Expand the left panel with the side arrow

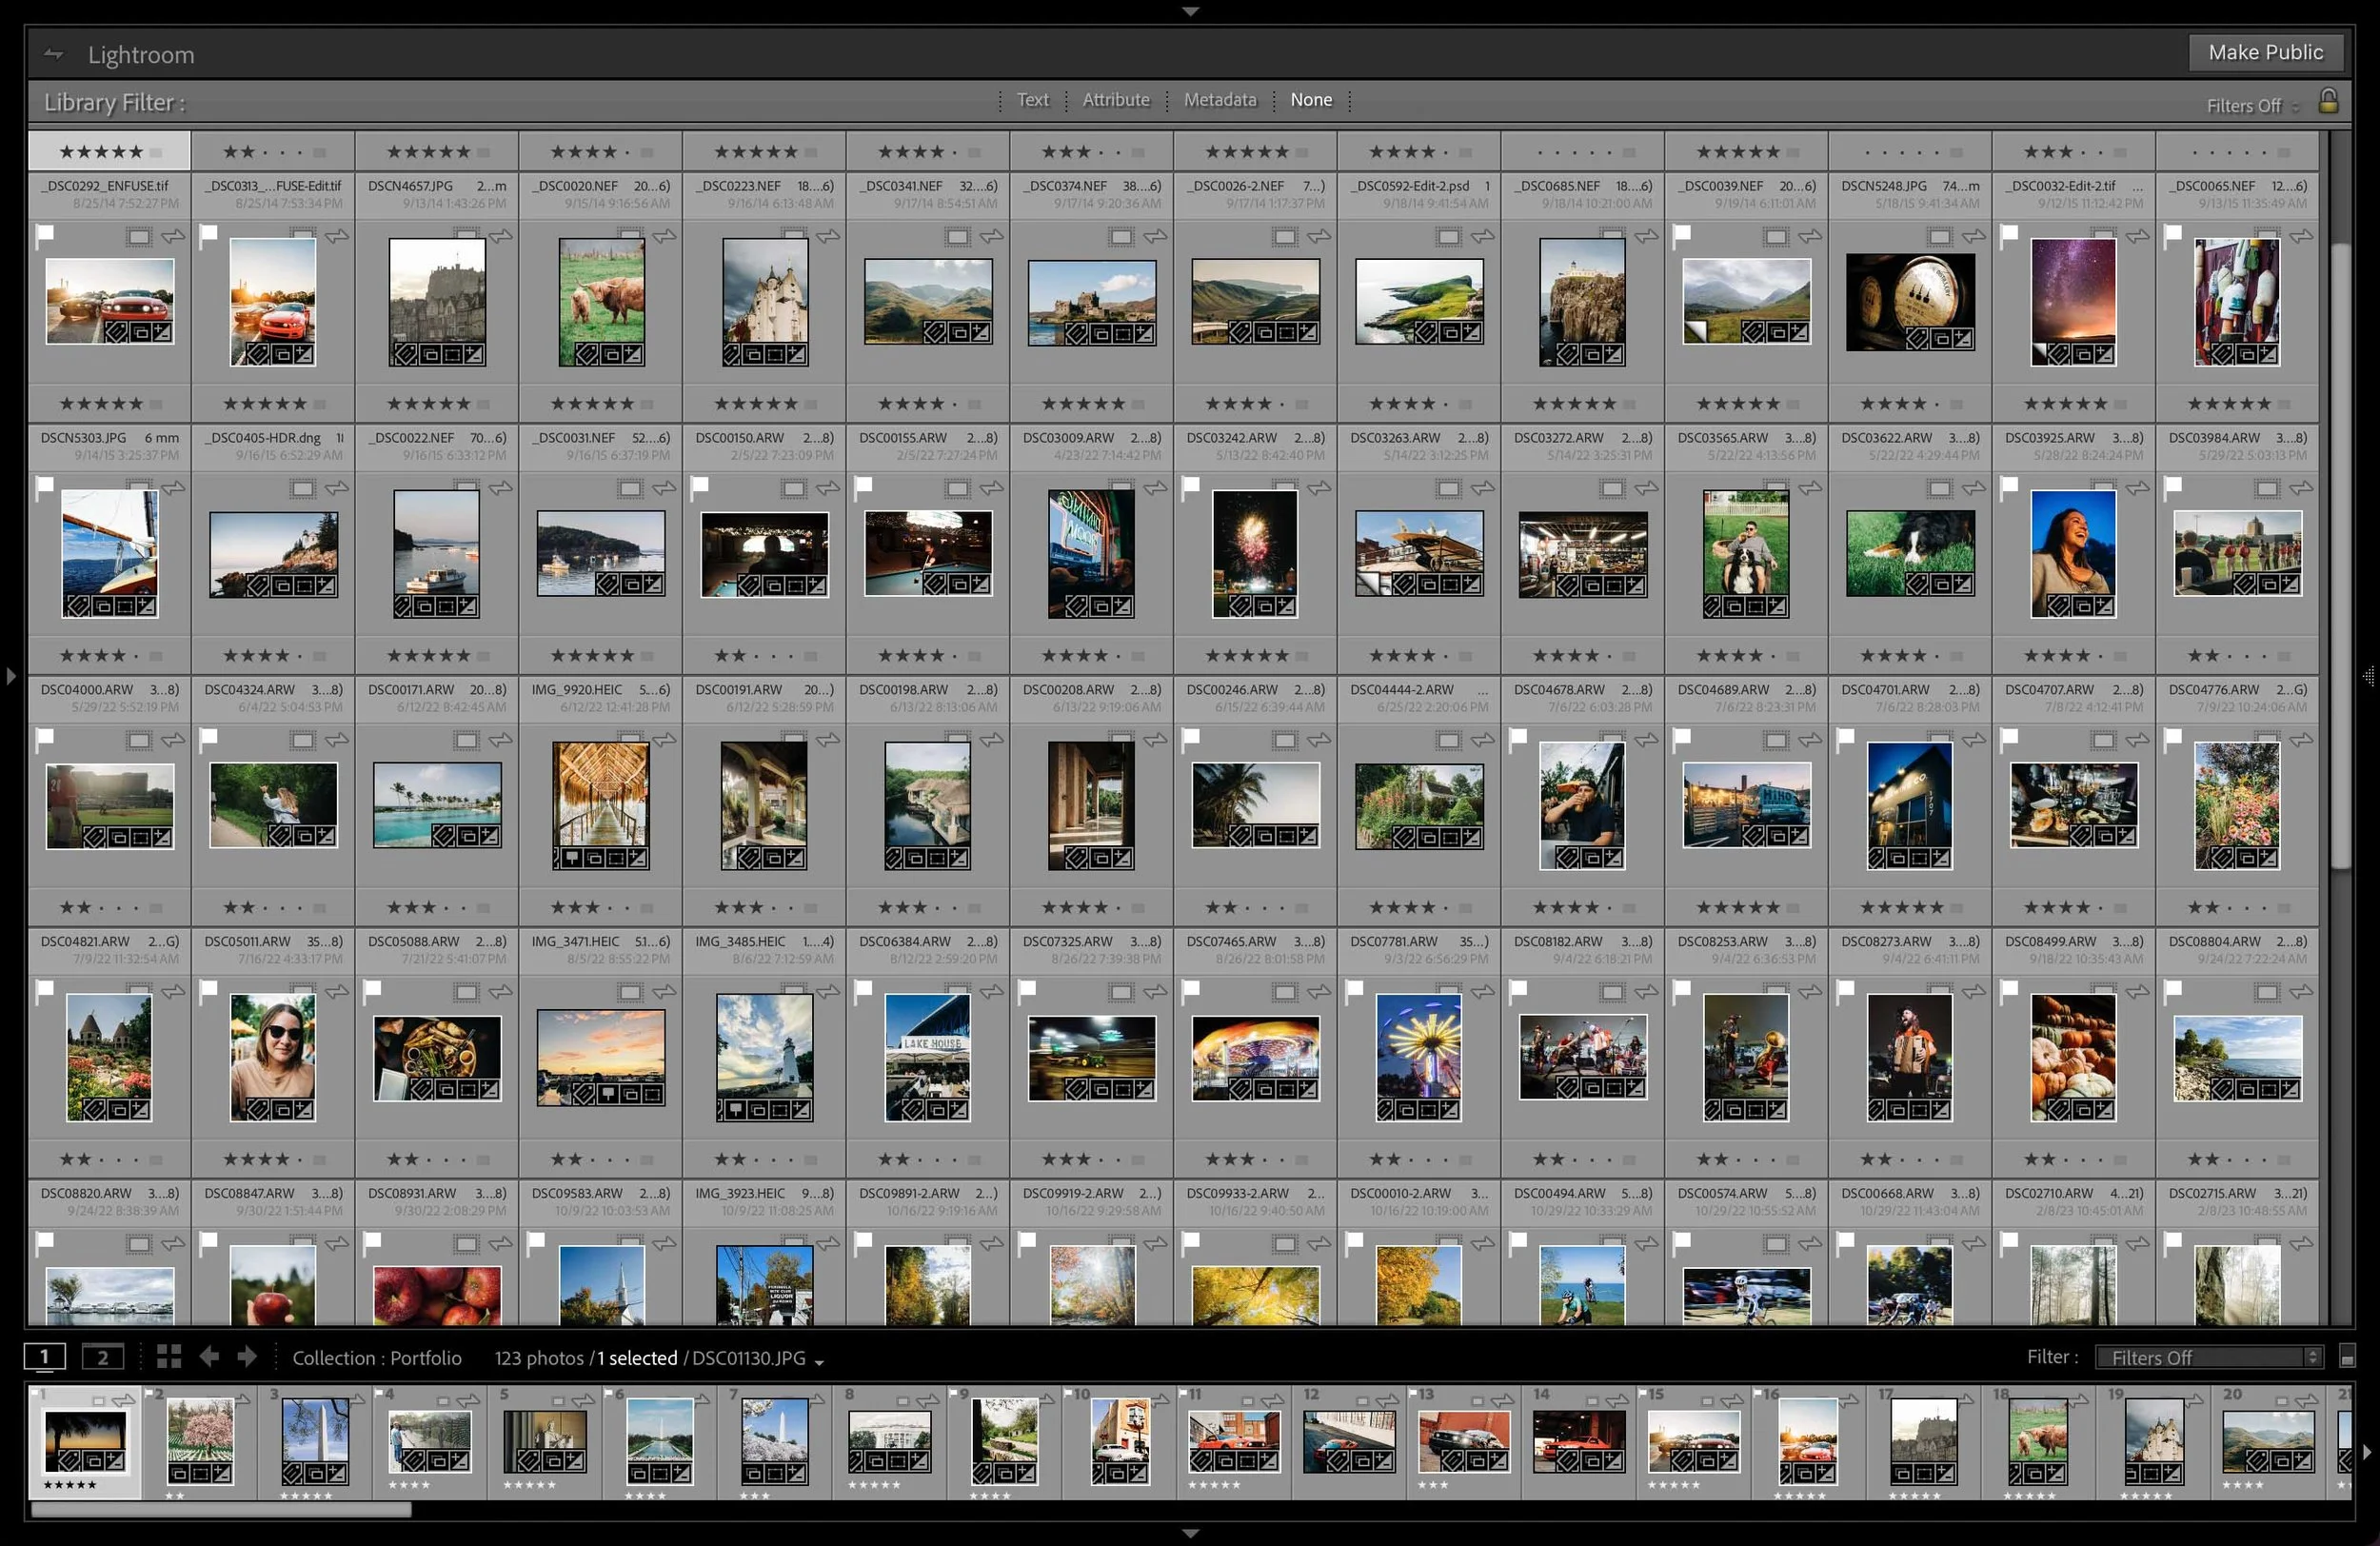(x=11, y=676)
